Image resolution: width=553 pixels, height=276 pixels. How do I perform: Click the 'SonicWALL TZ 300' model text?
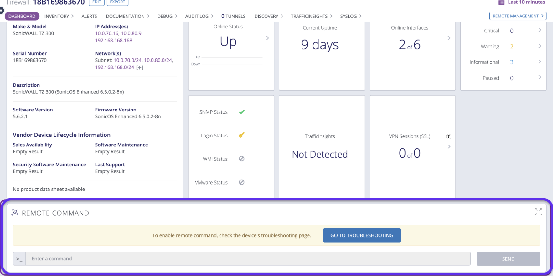tap(34, 33)
